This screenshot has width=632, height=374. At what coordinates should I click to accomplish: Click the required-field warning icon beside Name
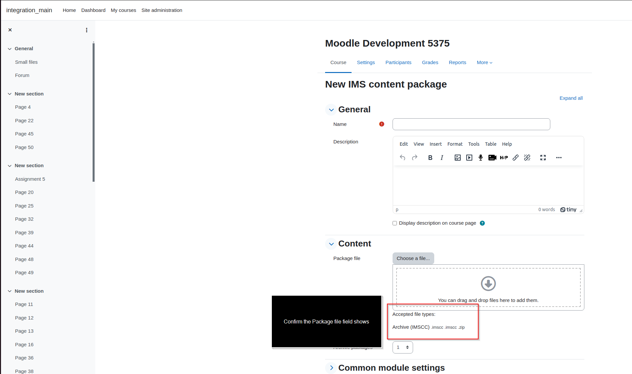point(382,124)
